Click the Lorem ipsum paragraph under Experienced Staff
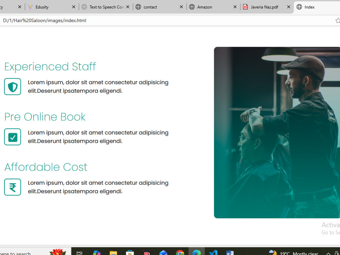The width and height of the screenshot is (340, 255). click(98, 86)
